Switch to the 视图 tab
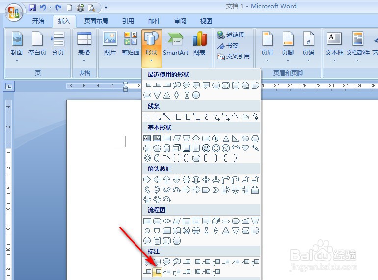Viewport: 378px width, 280px height. pyautogui.click(x=206, y=21)
